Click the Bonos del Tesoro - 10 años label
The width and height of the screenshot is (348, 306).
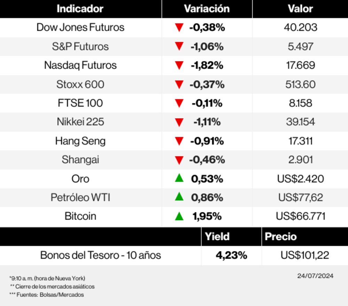(x=101, y=255)
